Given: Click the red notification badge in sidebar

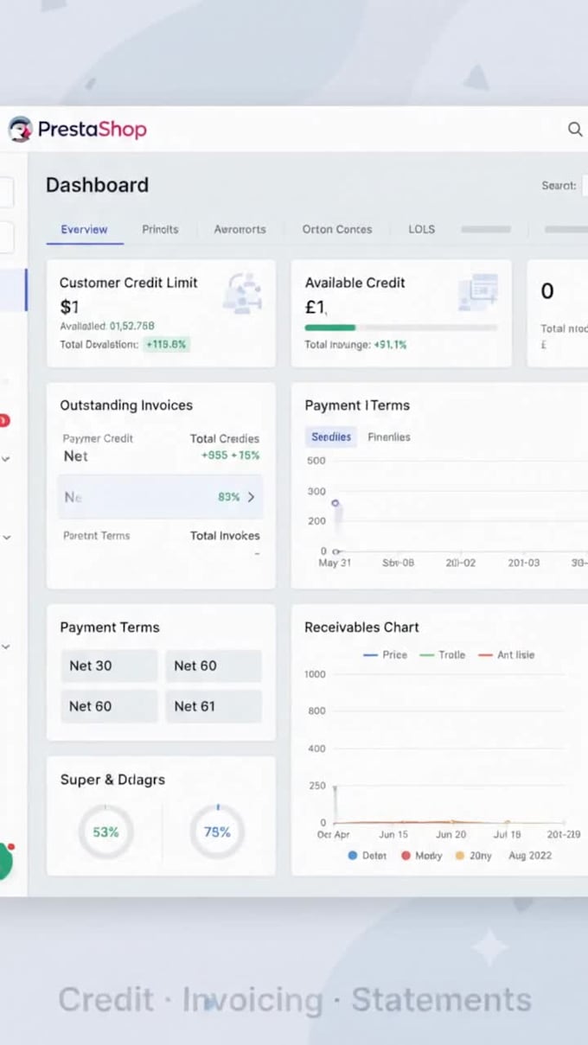Looking at the screenshot, I should point(3,421).
